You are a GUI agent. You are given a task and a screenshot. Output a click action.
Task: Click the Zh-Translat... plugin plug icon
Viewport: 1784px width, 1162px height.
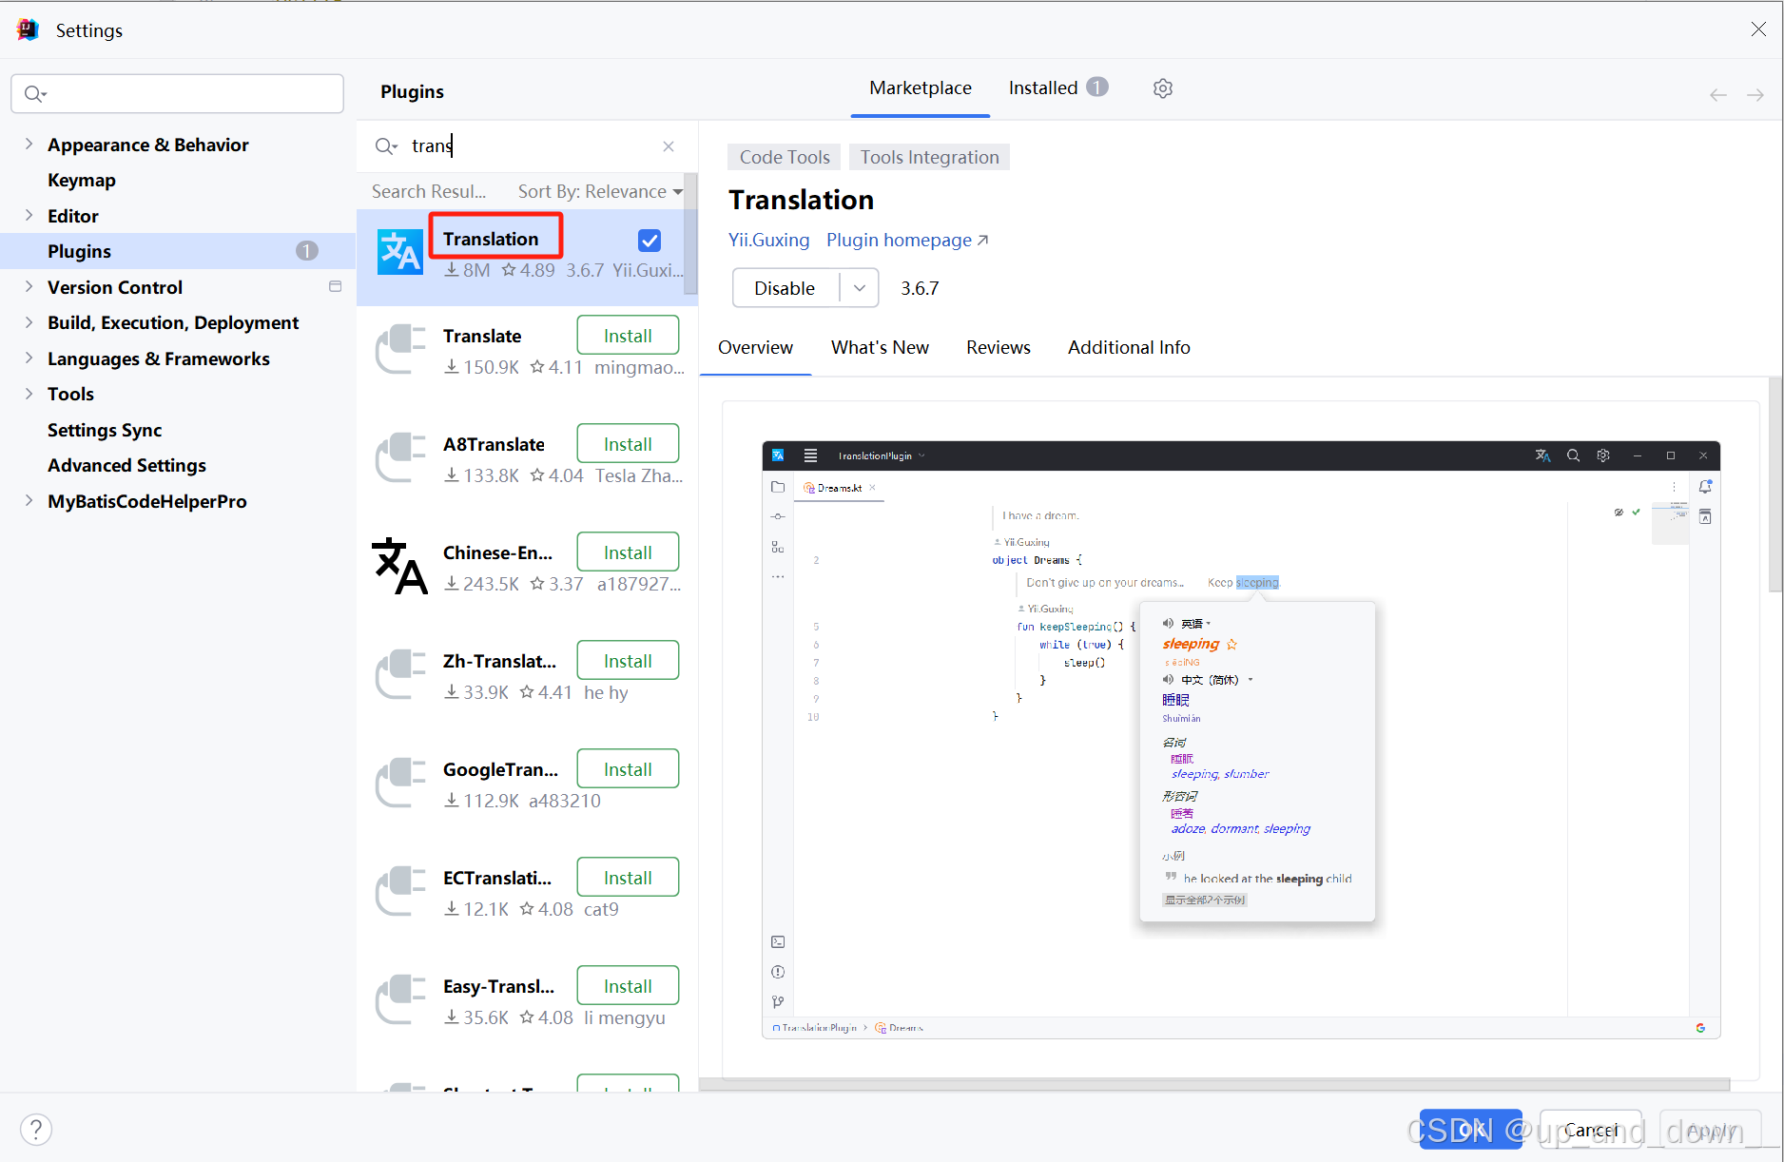[400, 674]
